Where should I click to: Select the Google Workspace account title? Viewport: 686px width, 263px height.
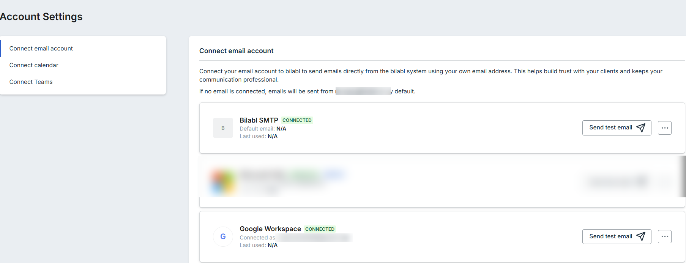[270, 229]
